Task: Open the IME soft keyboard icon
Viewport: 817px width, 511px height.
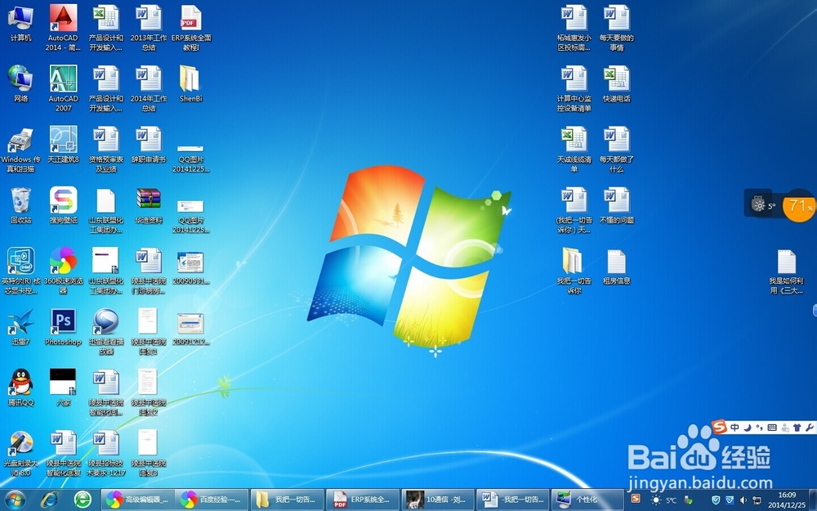Action: pyautogui.click(x=772, y=428)
